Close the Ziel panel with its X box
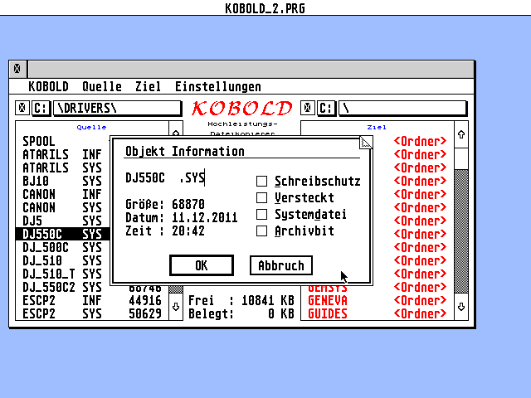This screenshot has height=398, width=531. (x=308, y=109)
